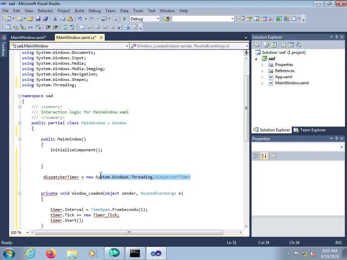Expand the Properties node in Solution Explorer
Image resolution: width=347 pixels, height=260 pixels.
[x=263, y=65]
